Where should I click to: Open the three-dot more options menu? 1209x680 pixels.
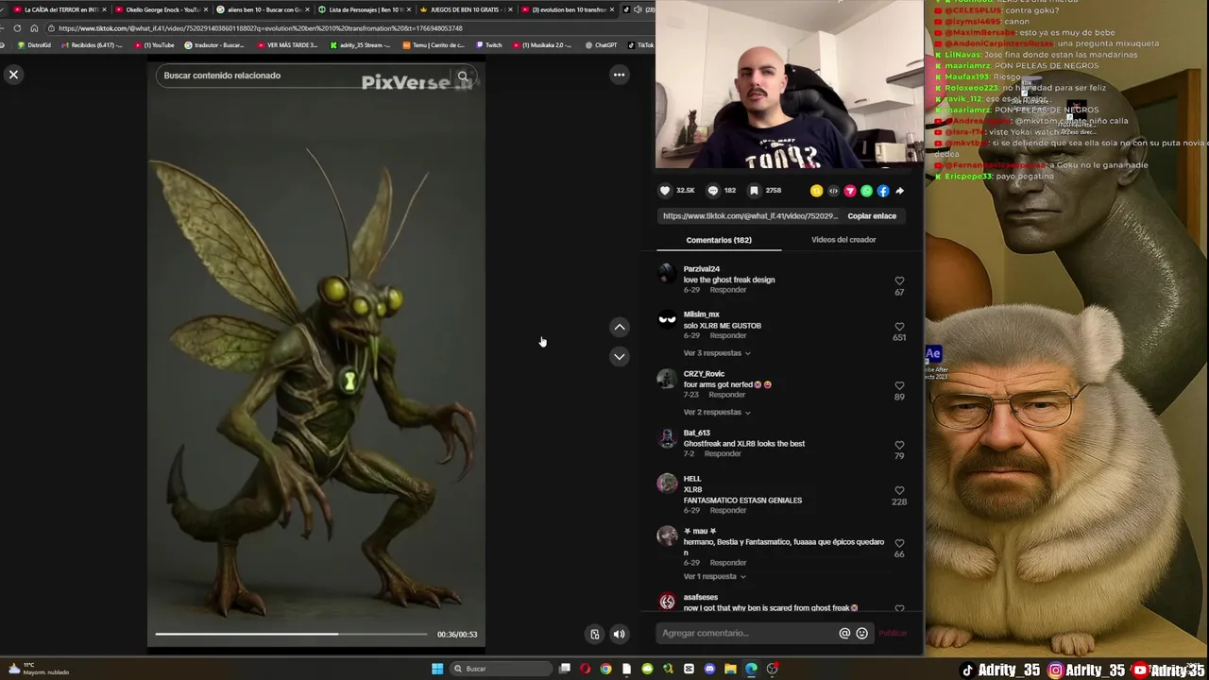tap(619, 75)
